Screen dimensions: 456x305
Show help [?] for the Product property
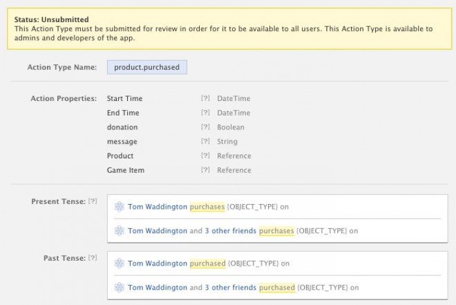tap(205, 156)
